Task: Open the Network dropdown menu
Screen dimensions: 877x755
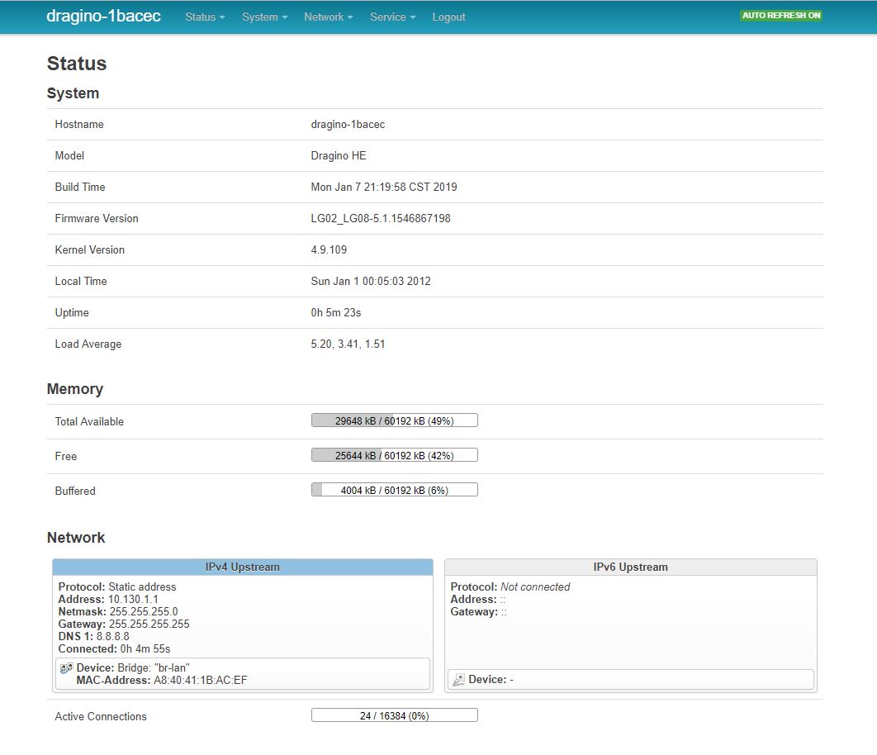Action: pyautogui.click(x=328, y=17)
